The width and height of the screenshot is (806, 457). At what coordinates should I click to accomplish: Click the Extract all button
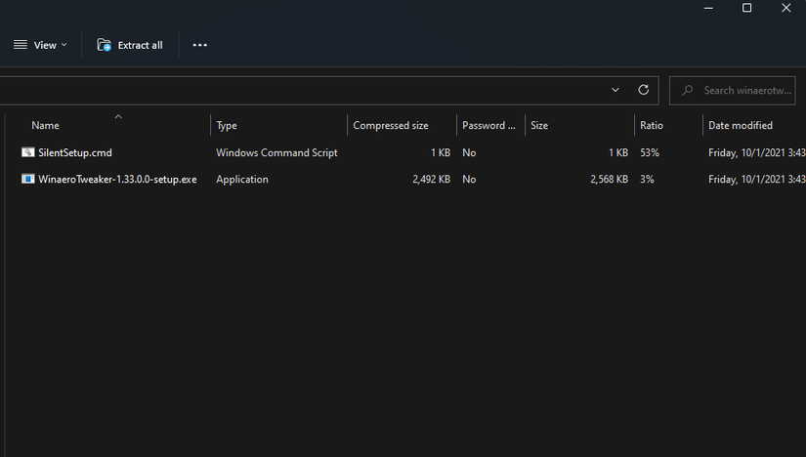(x=130, y=45)
